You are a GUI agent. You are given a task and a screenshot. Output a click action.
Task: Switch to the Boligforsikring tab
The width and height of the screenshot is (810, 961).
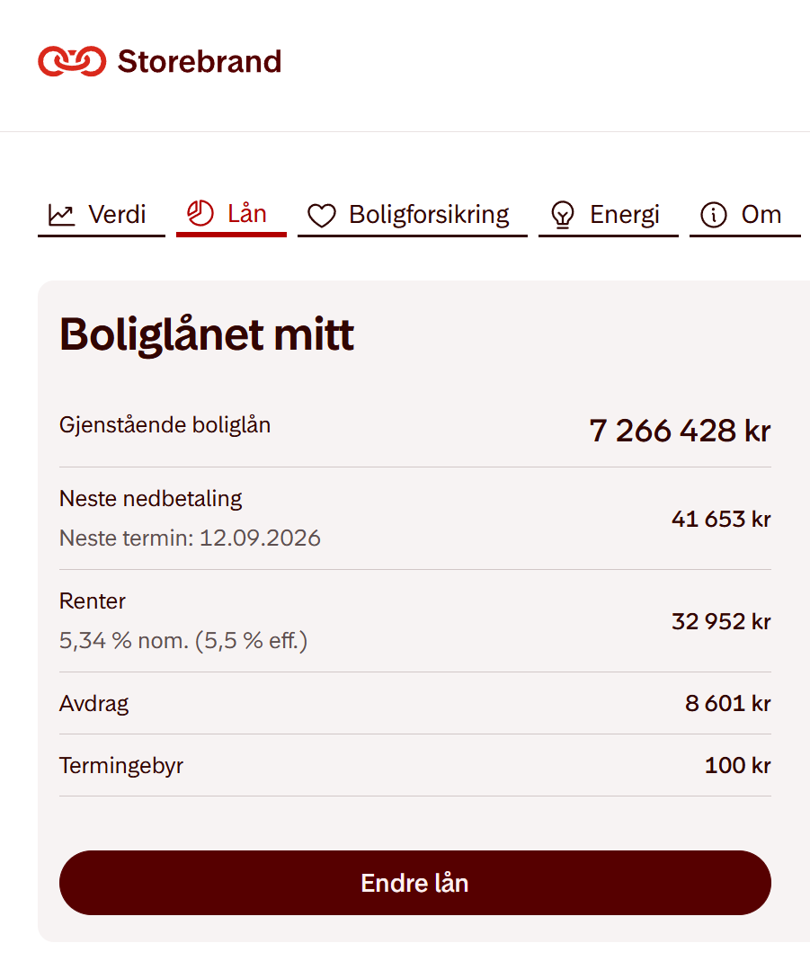coord(413,216)
